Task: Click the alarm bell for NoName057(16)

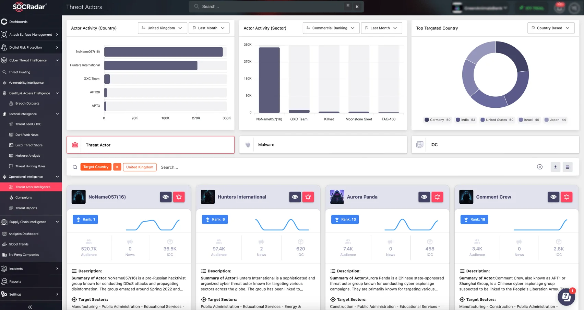Action: [x=179, y=197]
